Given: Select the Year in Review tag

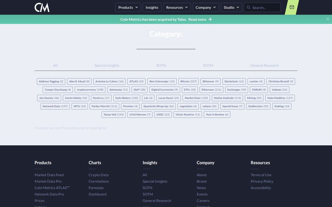Looking at the screenshot, I should pyautogui.click(x=217, y=115).
